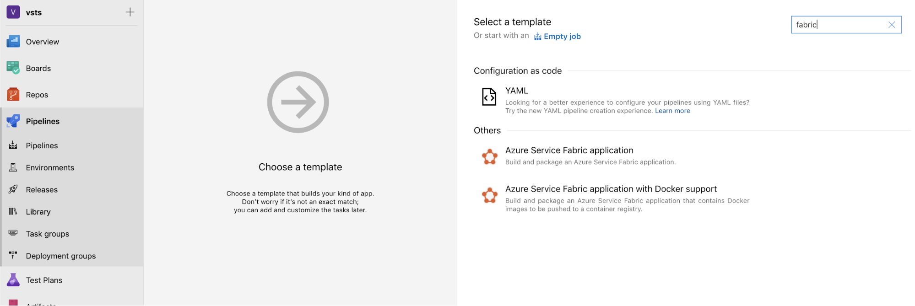Start with an Empty job
This screenshot has width=915, height=306.
click(562, 37)
